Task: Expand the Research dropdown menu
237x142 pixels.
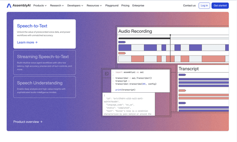Action: click(x=57, y=6)
